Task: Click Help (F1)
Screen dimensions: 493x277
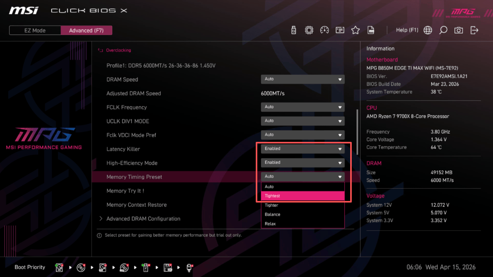Action: 407,30
